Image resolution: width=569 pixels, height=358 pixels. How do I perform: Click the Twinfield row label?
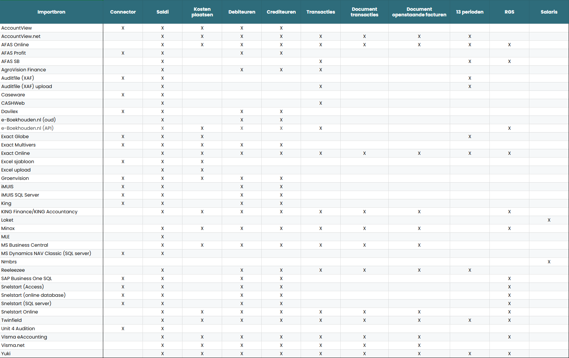(x=11, y=320)
